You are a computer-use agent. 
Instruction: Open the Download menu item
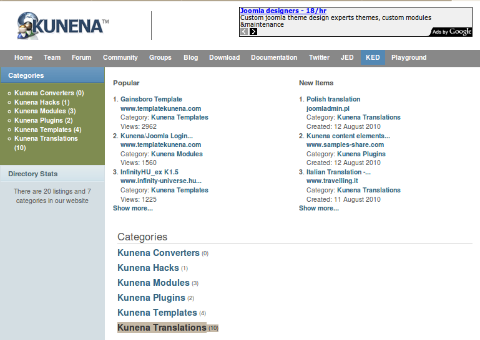point(224,57)
